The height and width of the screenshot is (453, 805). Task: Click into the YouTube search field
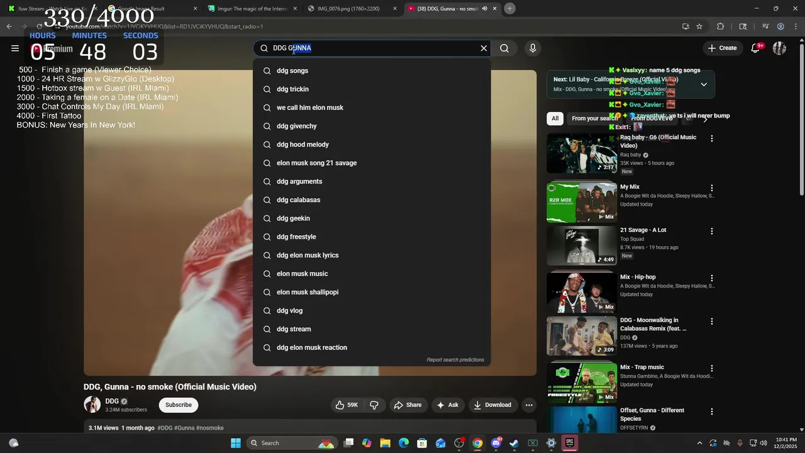(371, 48)
